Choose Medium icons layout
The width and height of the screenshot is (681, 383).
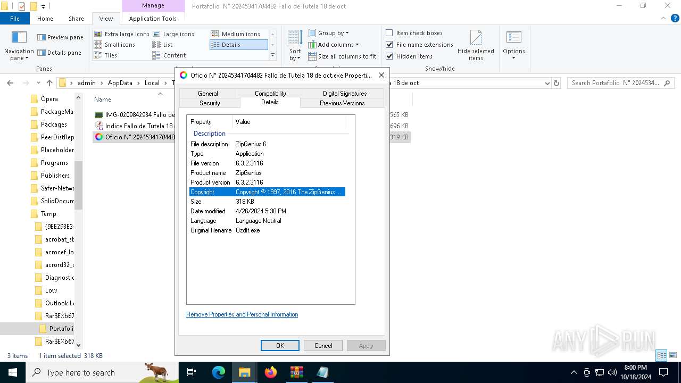click(x=236, y=34)
